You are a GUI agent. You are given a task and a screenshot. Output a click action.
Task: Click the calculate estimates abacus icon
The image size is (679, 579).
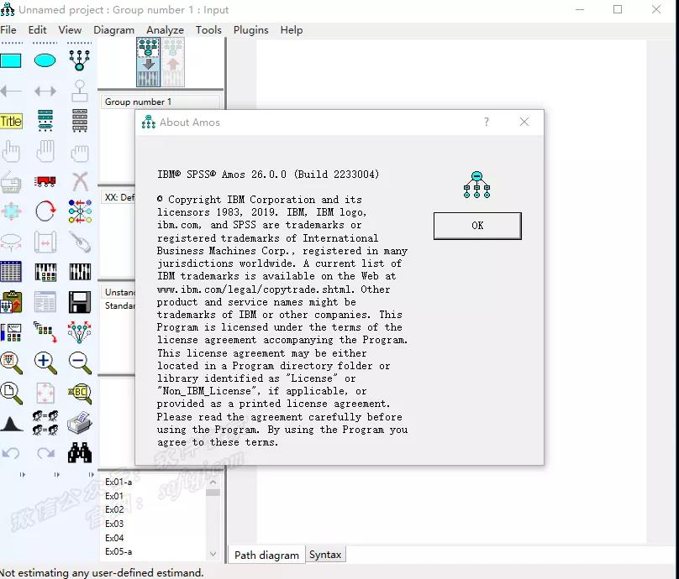80,272
